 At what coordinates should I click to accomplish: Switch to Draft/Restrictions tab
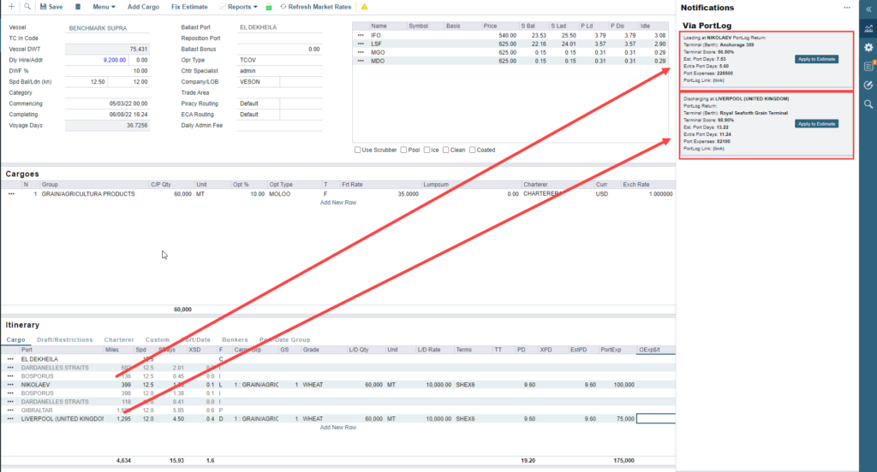65,339
